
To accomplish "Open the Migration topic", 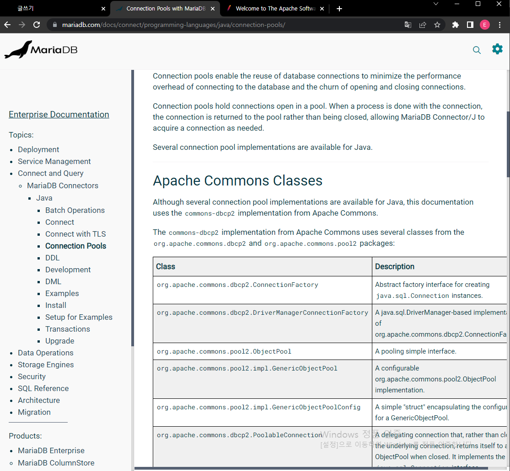I will [x=34, y=412].
